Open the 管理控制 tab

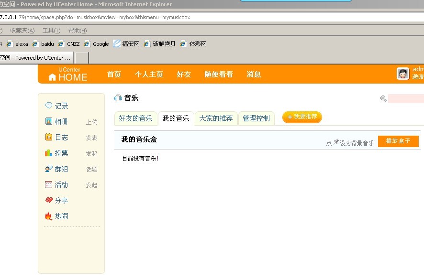coord(257,118)
